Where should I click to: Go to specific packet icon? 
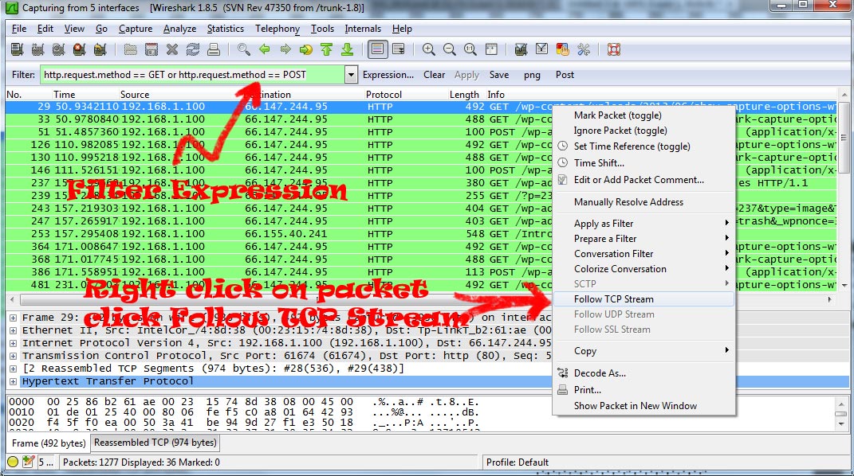click(306, 50)
